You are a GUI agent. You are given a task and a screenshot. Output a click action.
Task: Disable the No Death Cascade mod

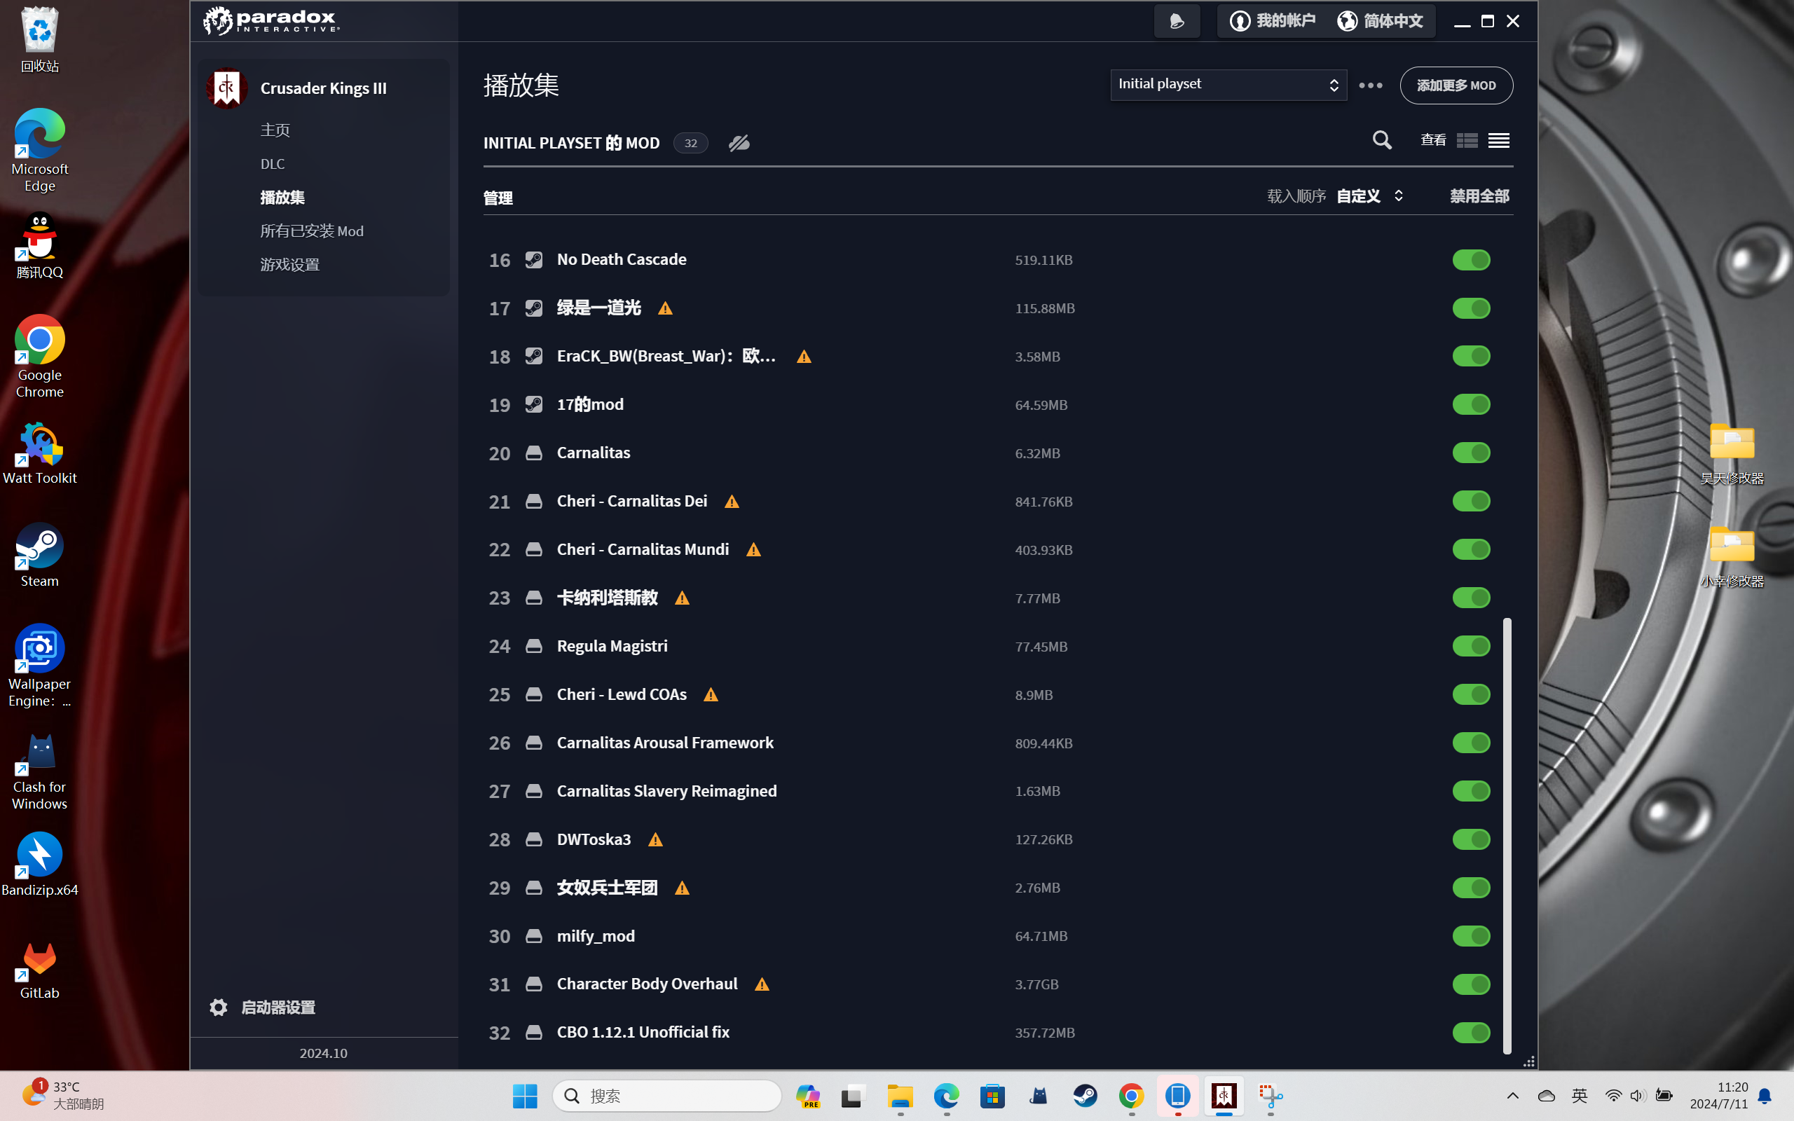tap(1471, 260)
